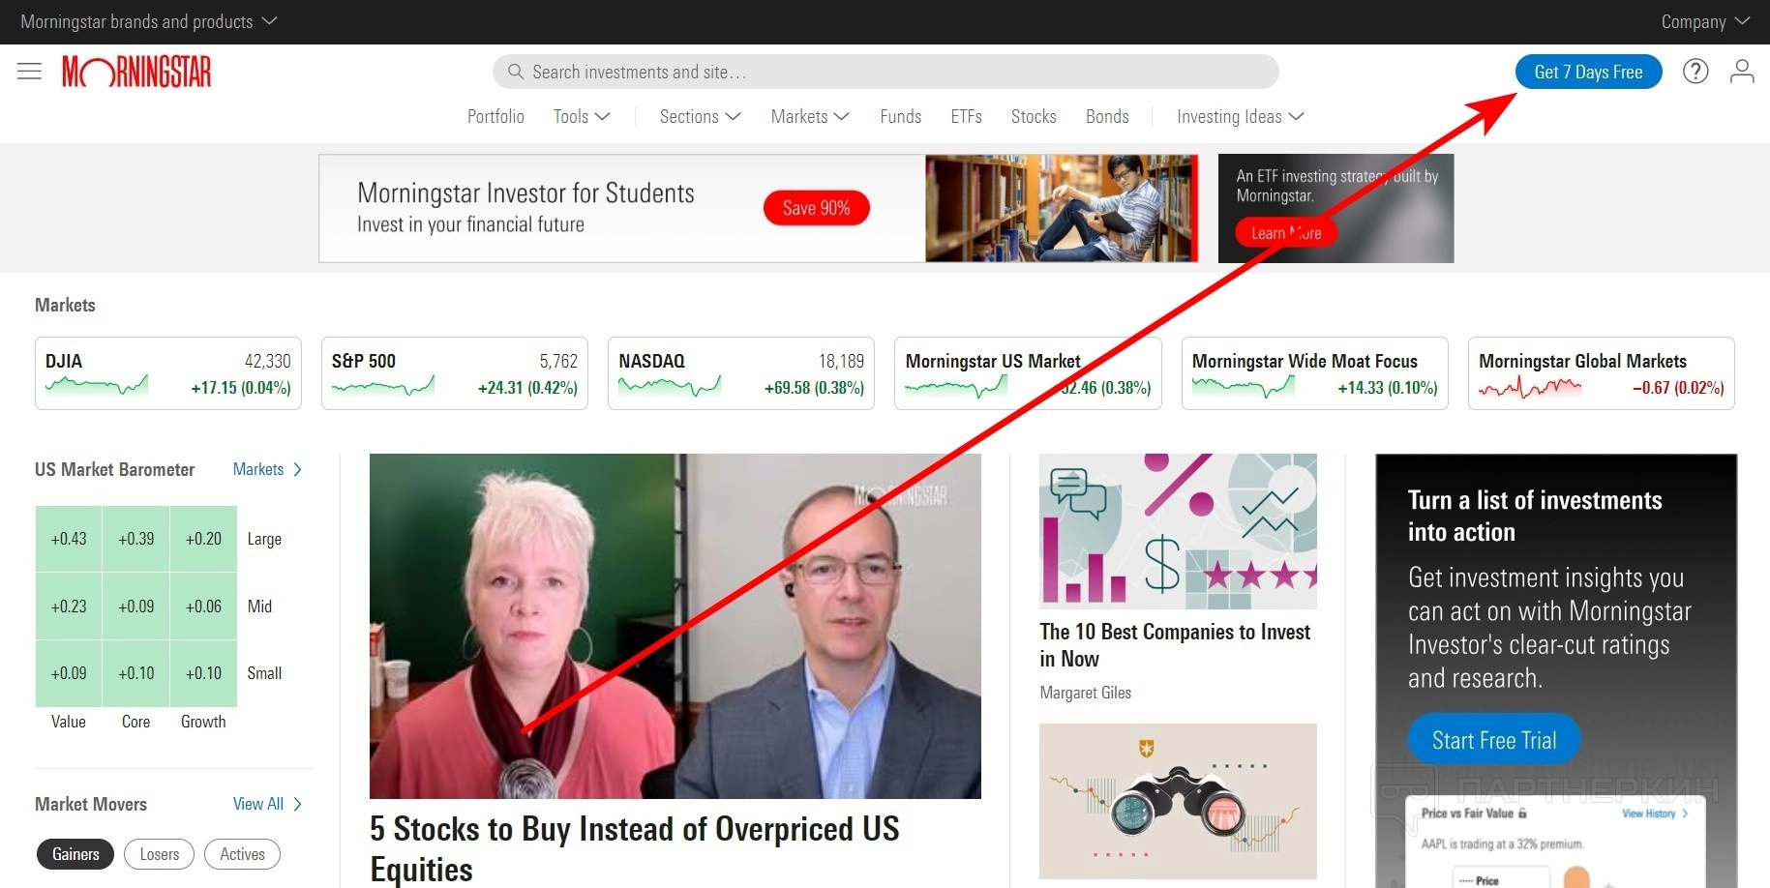This screenshot has height=888, width=1770.
Task: Open the Morningstar Wide Moat Focus card
Action: tap(1315, 373)
